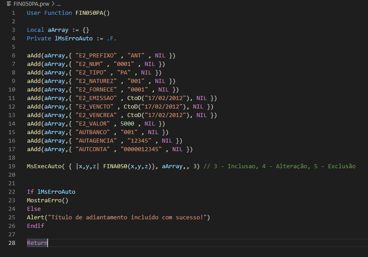Click 'If lMsErroAuto' on line 22
Viewport: 368px width, 257px height.
51,192
